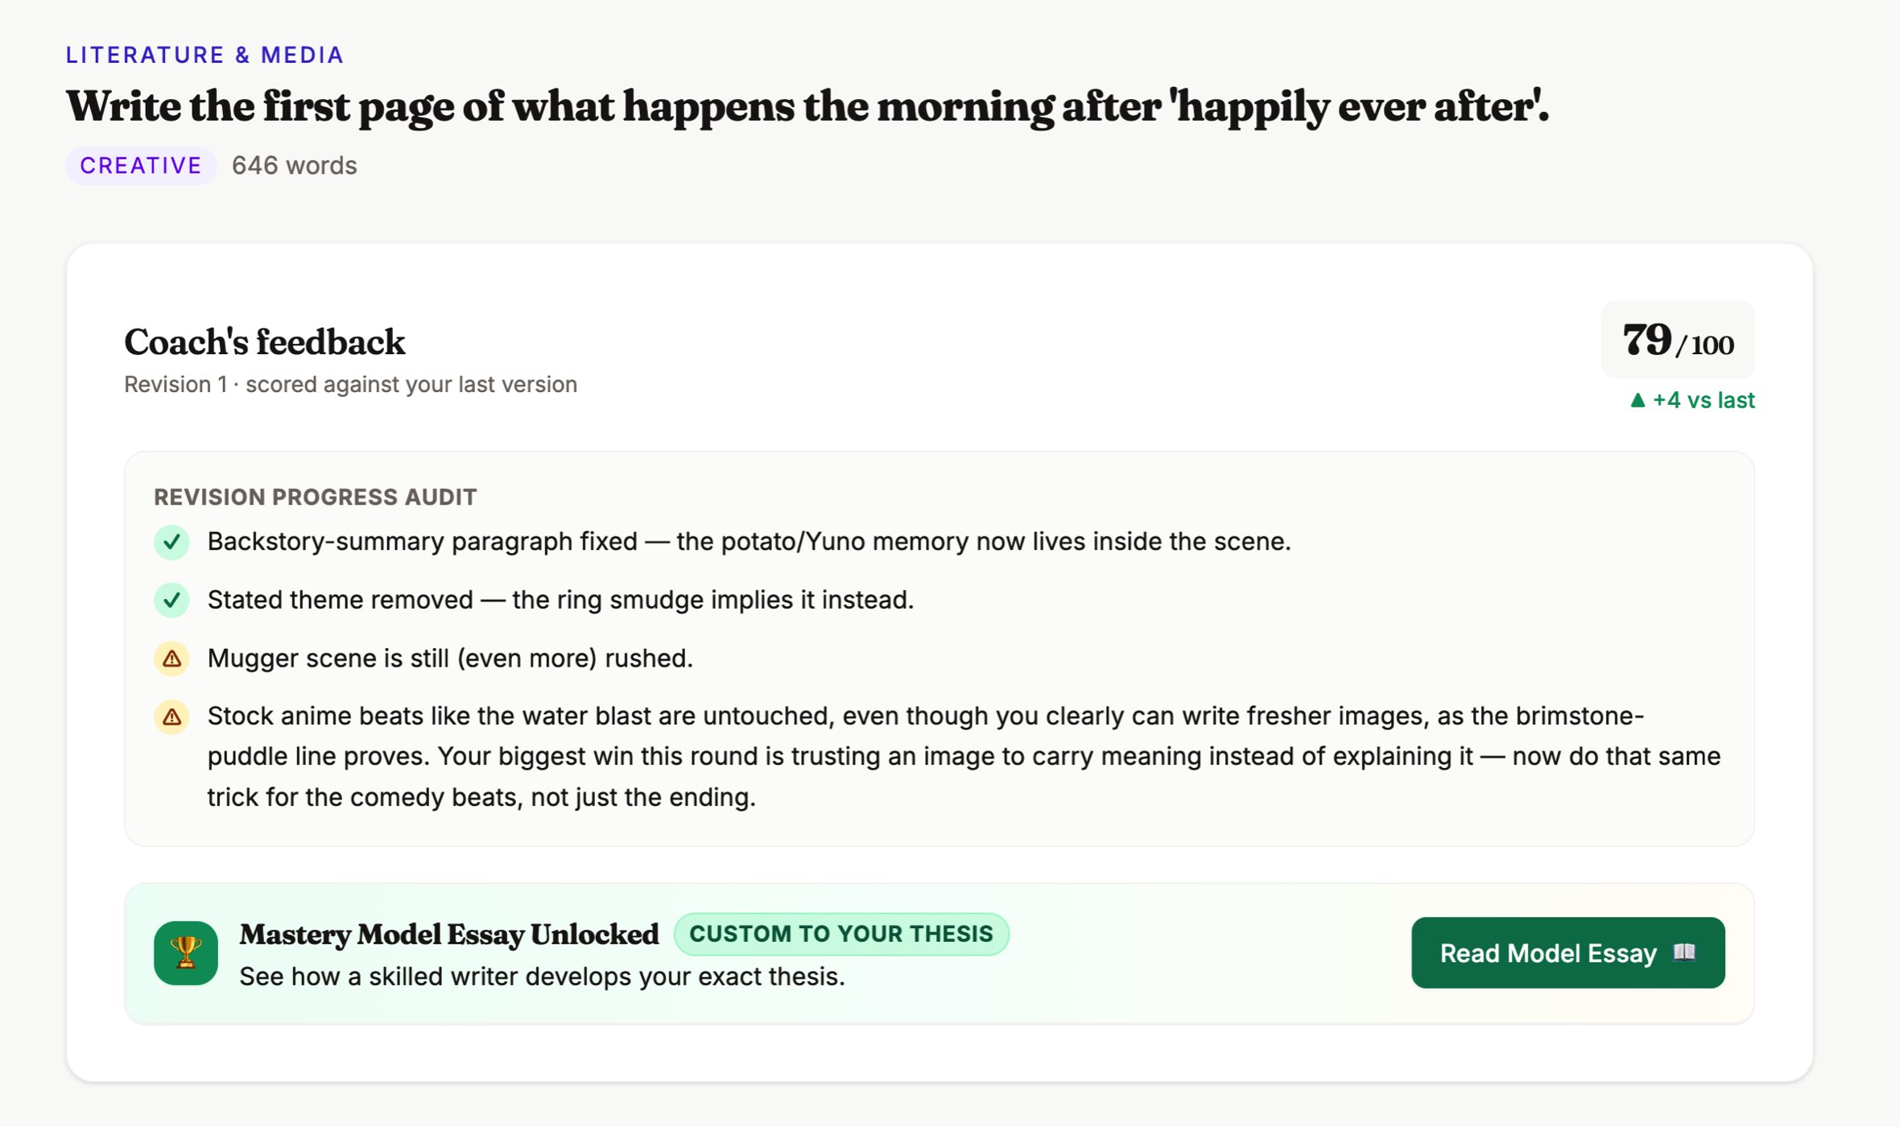Click the CUSTOM TO YOUR THESIS badge
The width and height of the screenshot is (1900, 1127).
841,934
